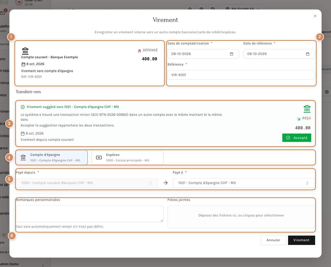Click the Pièces jointes file drop zone
The image size is (331, 267).
click(241, 217)
